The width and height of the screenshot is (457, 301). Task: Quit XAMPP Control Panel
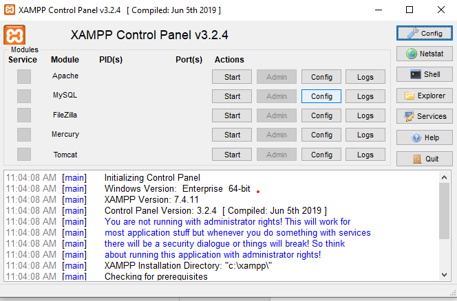tap(425, 159)
